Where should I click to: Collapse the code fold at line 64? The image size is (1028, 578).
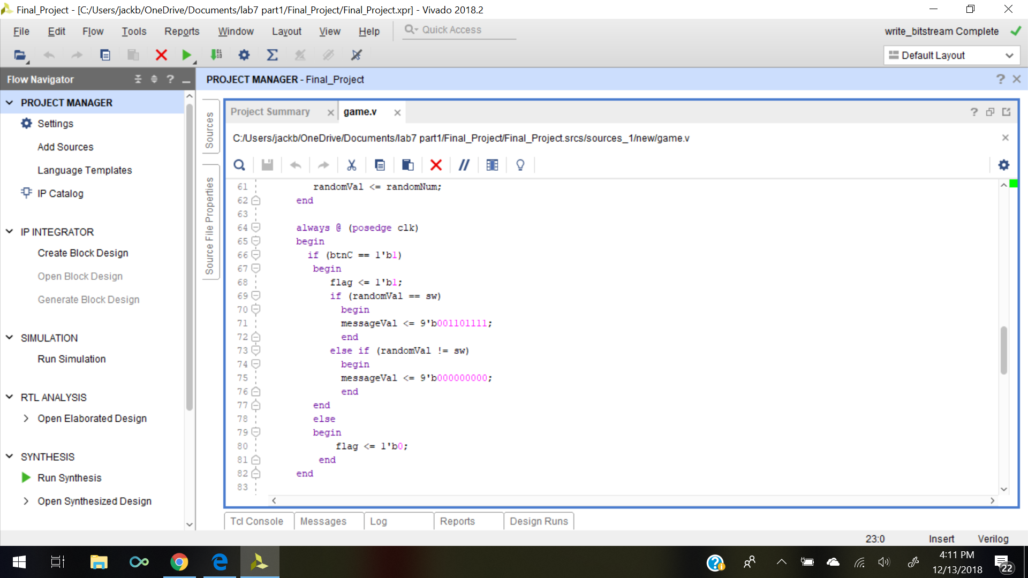coord(256,227)
